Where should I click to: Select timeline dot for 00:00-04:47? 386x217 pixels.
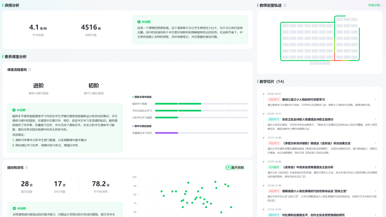click(263, 94)
